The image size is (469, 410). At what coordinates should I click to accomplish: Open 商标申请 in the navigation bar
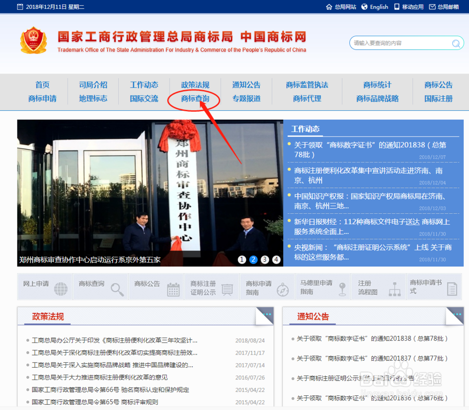(x=42, y=99)
